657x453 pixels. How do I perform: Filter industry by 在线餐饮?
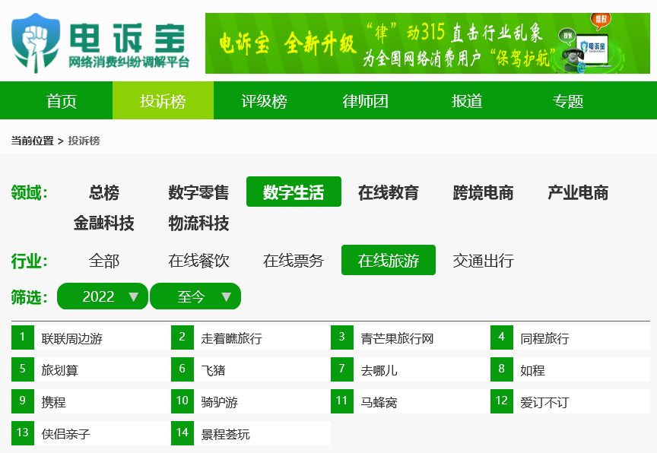[198, 261]
